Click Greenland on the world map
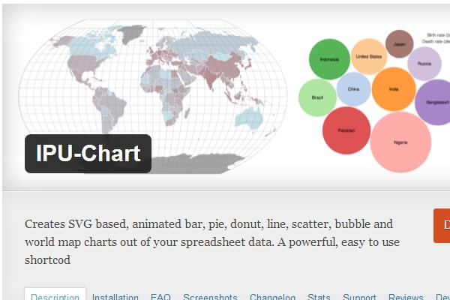The width and height of the screenshot is (450, 300). [x=132, y=33]
